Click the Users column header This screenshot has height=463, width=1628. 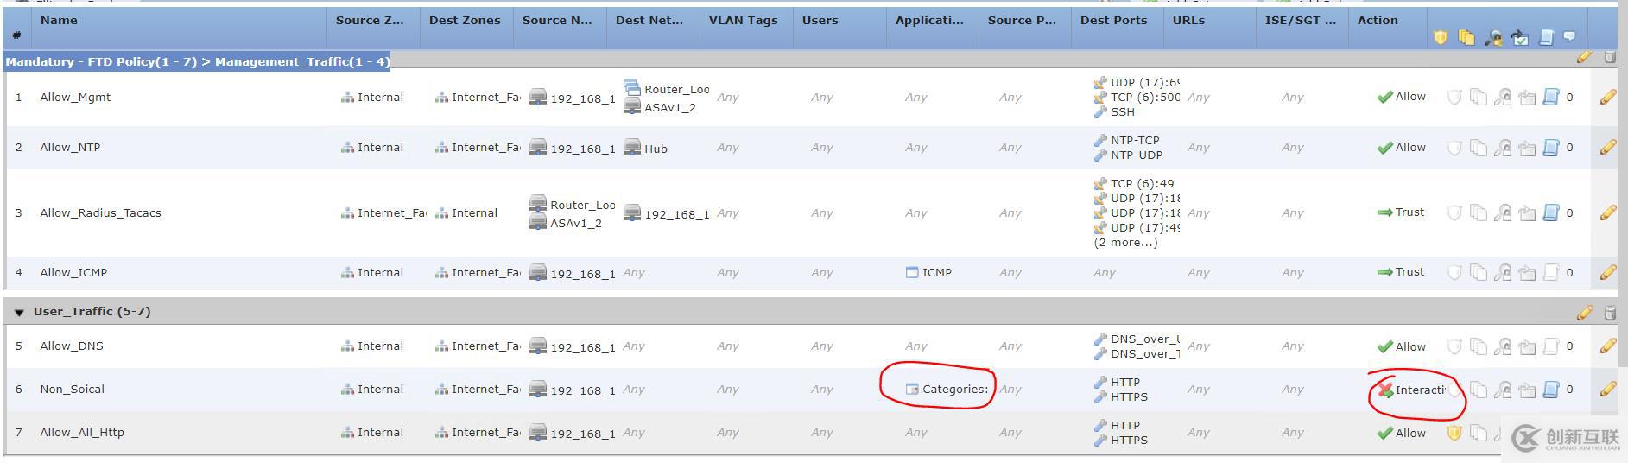click(820, 20)
